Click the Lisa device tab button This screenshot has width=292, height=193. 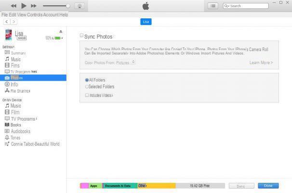(x=146, y=22)
